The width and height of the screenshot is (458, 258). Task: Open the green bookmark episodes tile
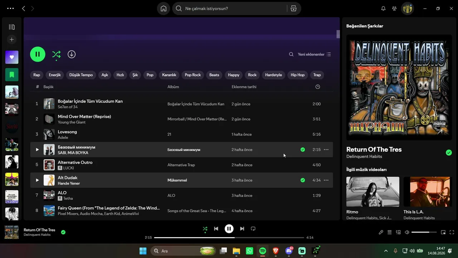12,75
